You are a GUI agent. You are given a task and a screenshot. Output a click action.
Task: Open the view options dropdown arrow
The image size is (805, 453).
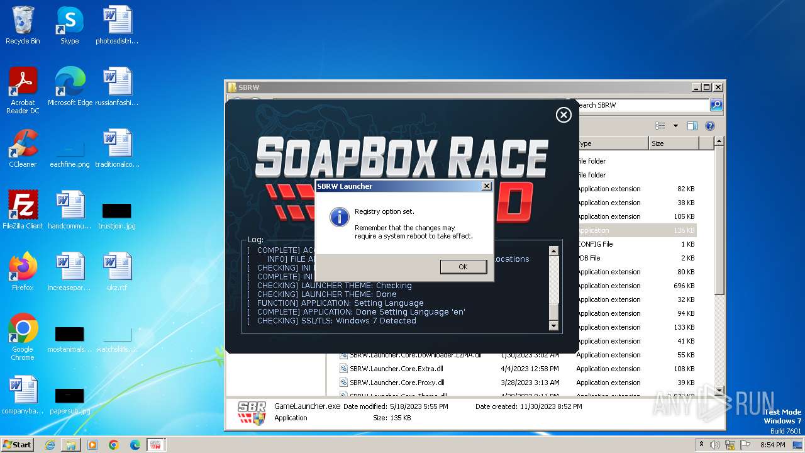675,126
